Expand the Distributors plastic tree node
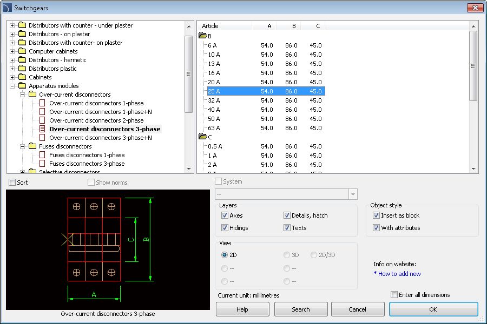Image resolution: width=487 pixels, height=324 pixels. click(12, 69)
